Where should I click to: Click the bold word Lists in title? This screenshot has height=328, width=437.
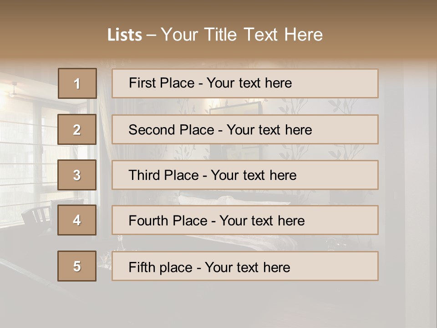click(125, 35)
